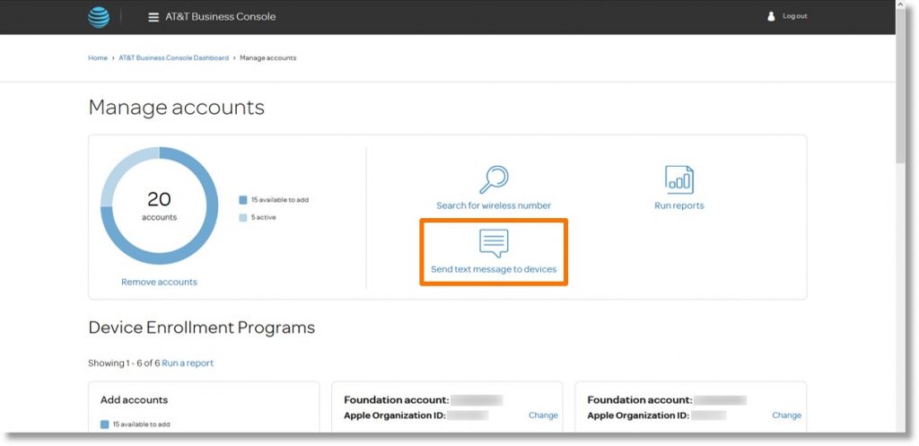Go to Home breadcrumb
This screenshot has height=446, width=919.
[x=98, y=58]
